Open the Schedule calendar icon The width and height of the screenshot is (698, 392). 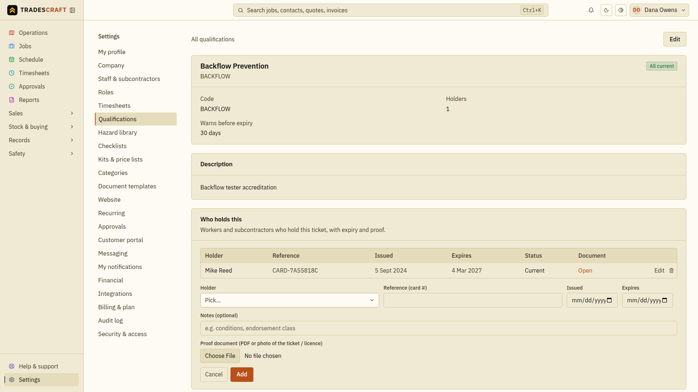click(x=12, y=60)
